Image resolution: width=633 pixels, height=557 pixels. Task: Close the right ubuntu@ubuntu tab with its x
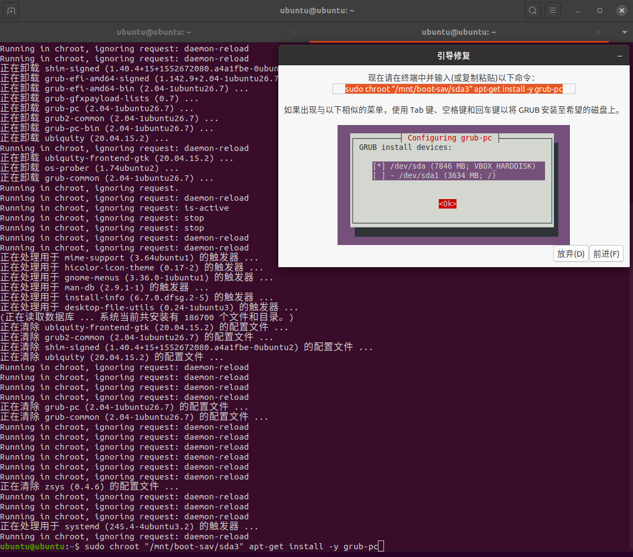598,32
